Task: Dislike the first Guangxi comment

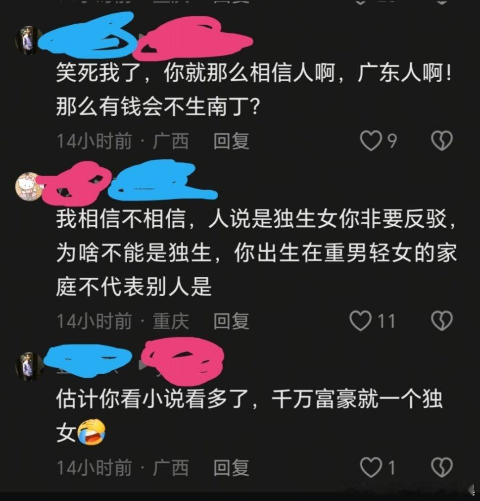Action: tap(442, 141)
